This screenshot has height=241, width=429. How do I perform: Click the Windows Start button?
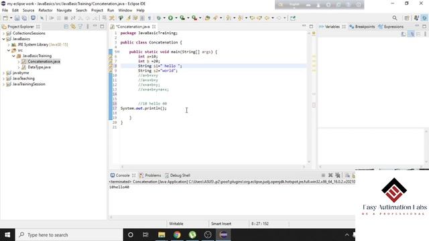tap(7, 235)
